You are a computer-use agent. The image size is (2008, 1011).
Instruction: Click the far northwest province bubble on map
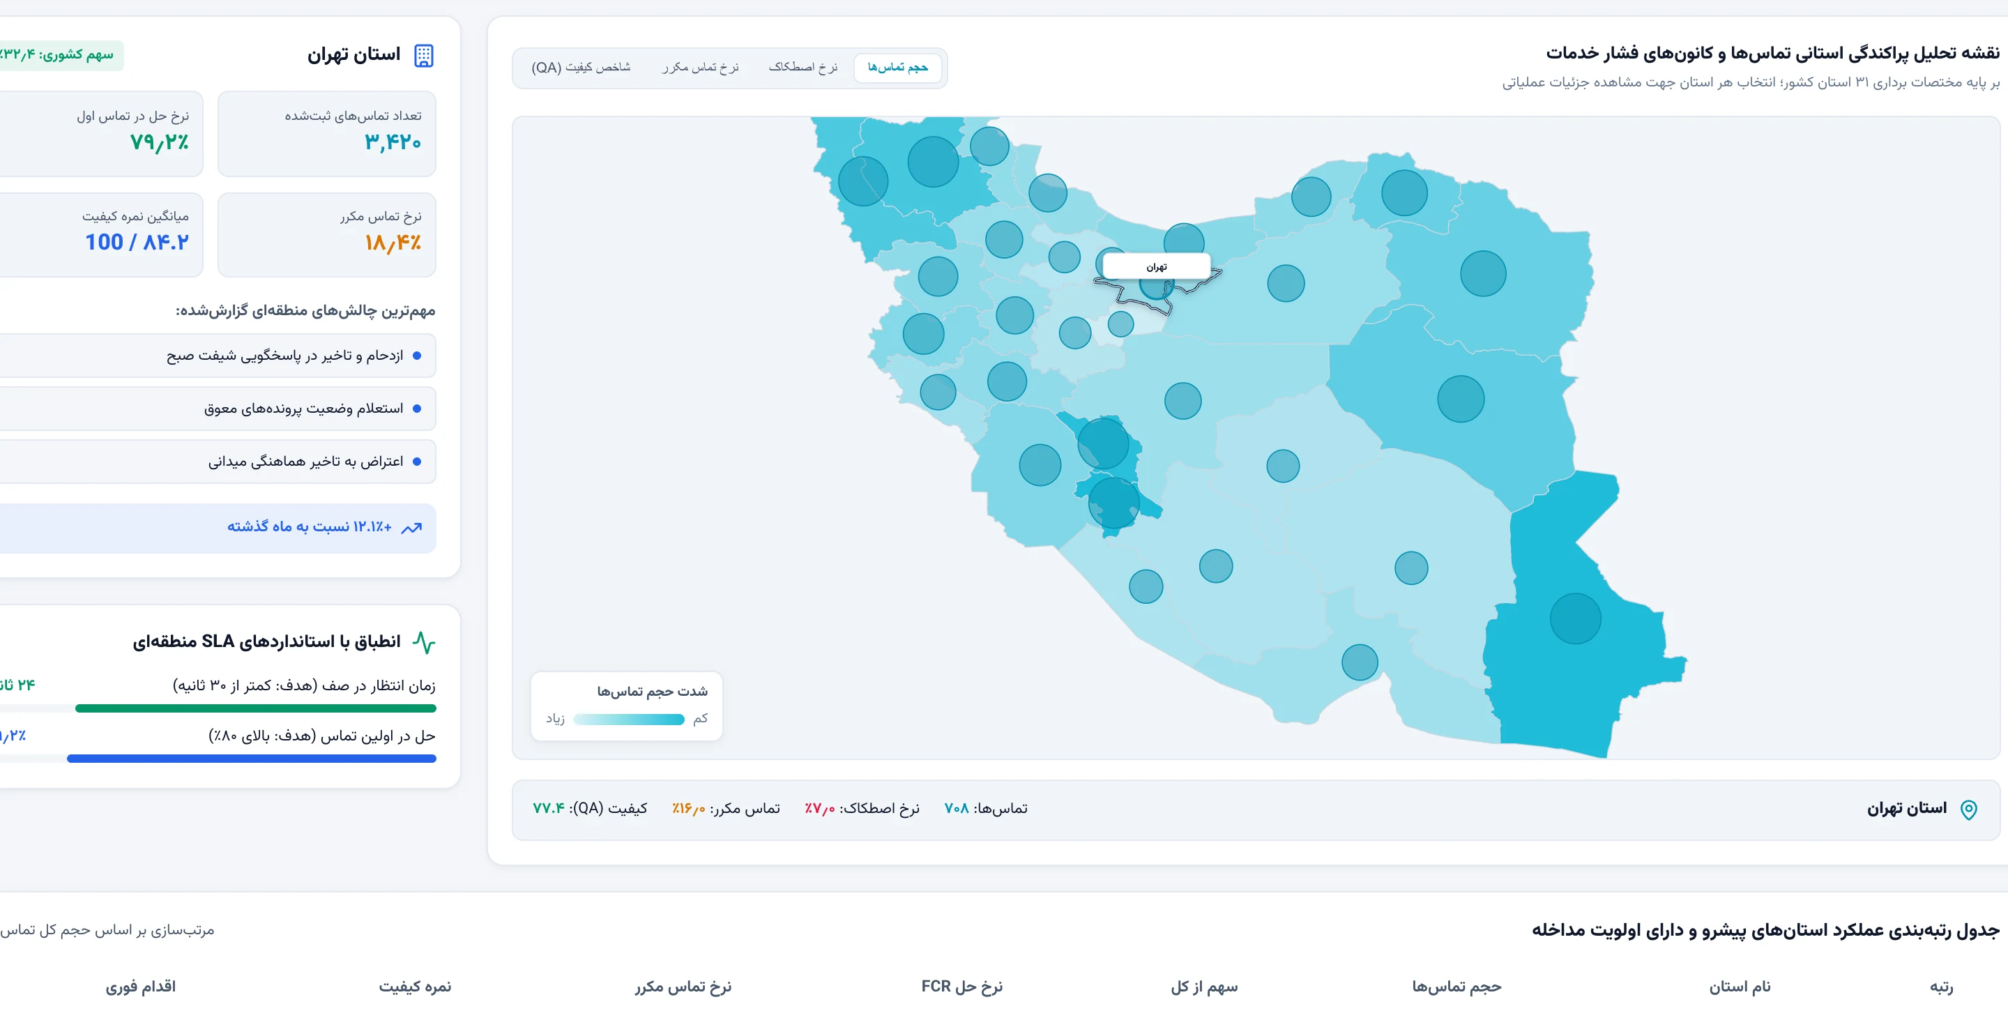click(x=863, y=181)
